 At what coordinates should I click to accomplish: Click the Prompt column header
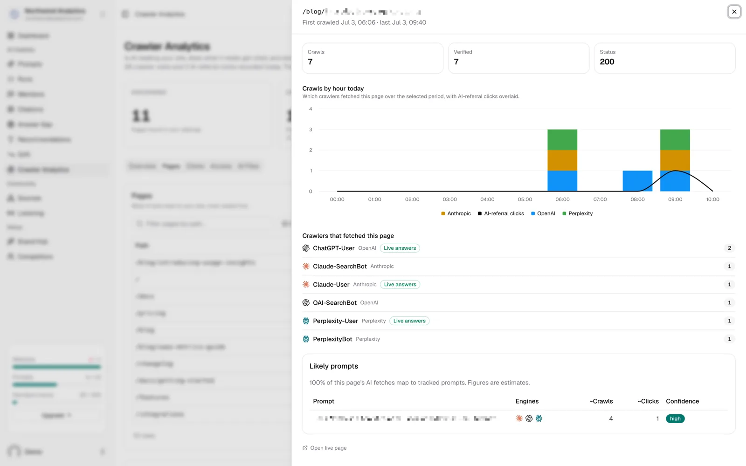pyautogui.click(x=324, y=402)
